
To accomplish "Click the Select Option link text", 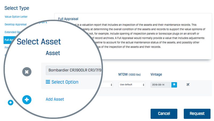I will pos(65,82).
